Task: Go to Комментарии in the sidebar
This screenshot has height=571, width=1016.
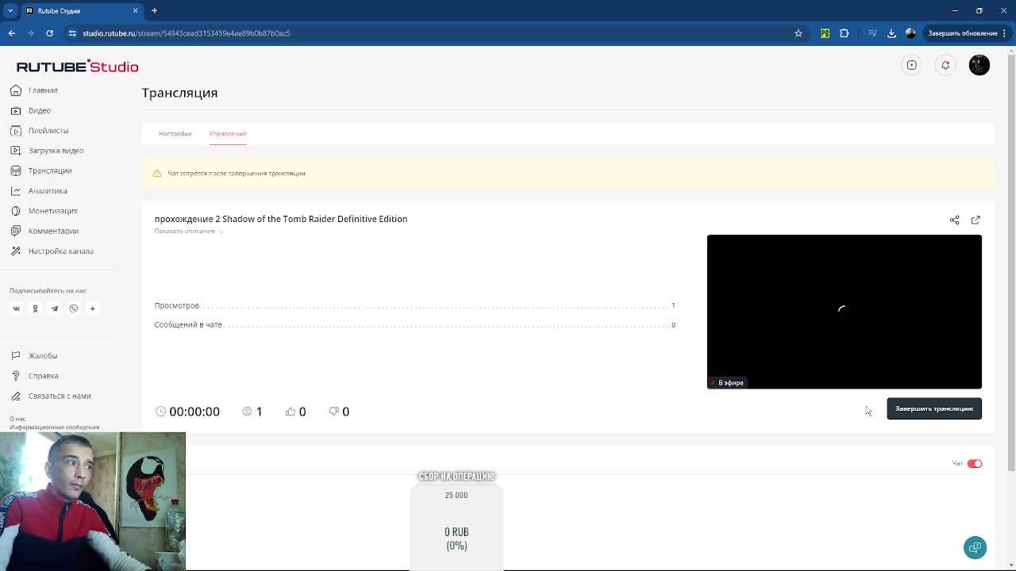Action: tap(53, 231)
